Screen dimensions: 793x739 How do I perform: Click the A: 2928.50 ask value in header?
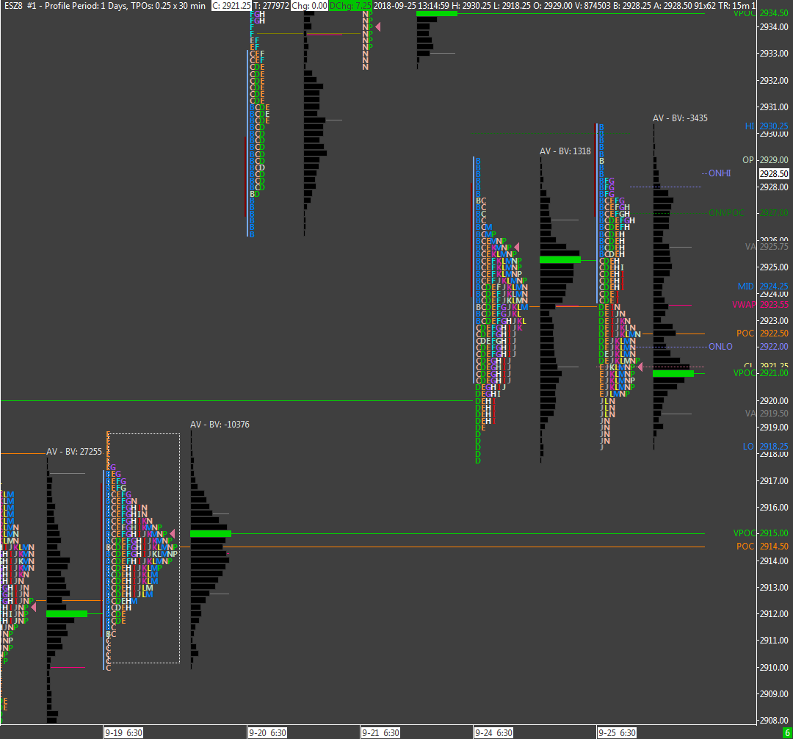(673, 6)
